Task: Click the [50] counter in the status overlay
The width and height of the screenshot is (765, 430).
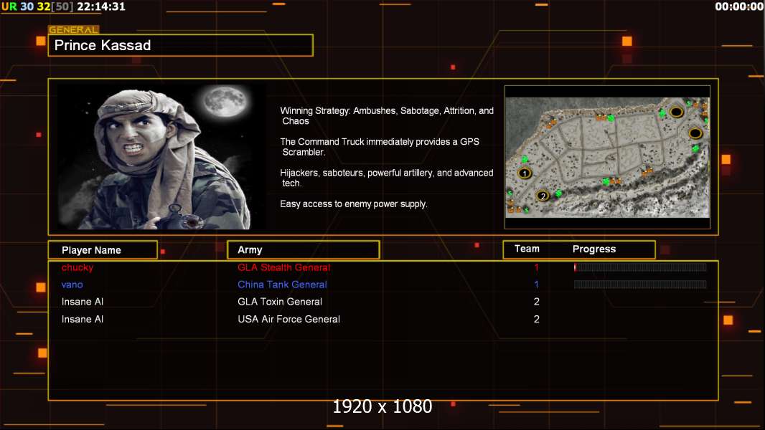Action: point(62,7)
